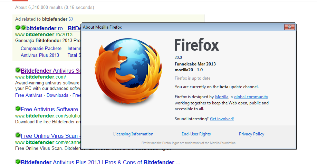
Task: Click green check icon beside Free Online Virus Scan
Action: (x=18, y=135)
